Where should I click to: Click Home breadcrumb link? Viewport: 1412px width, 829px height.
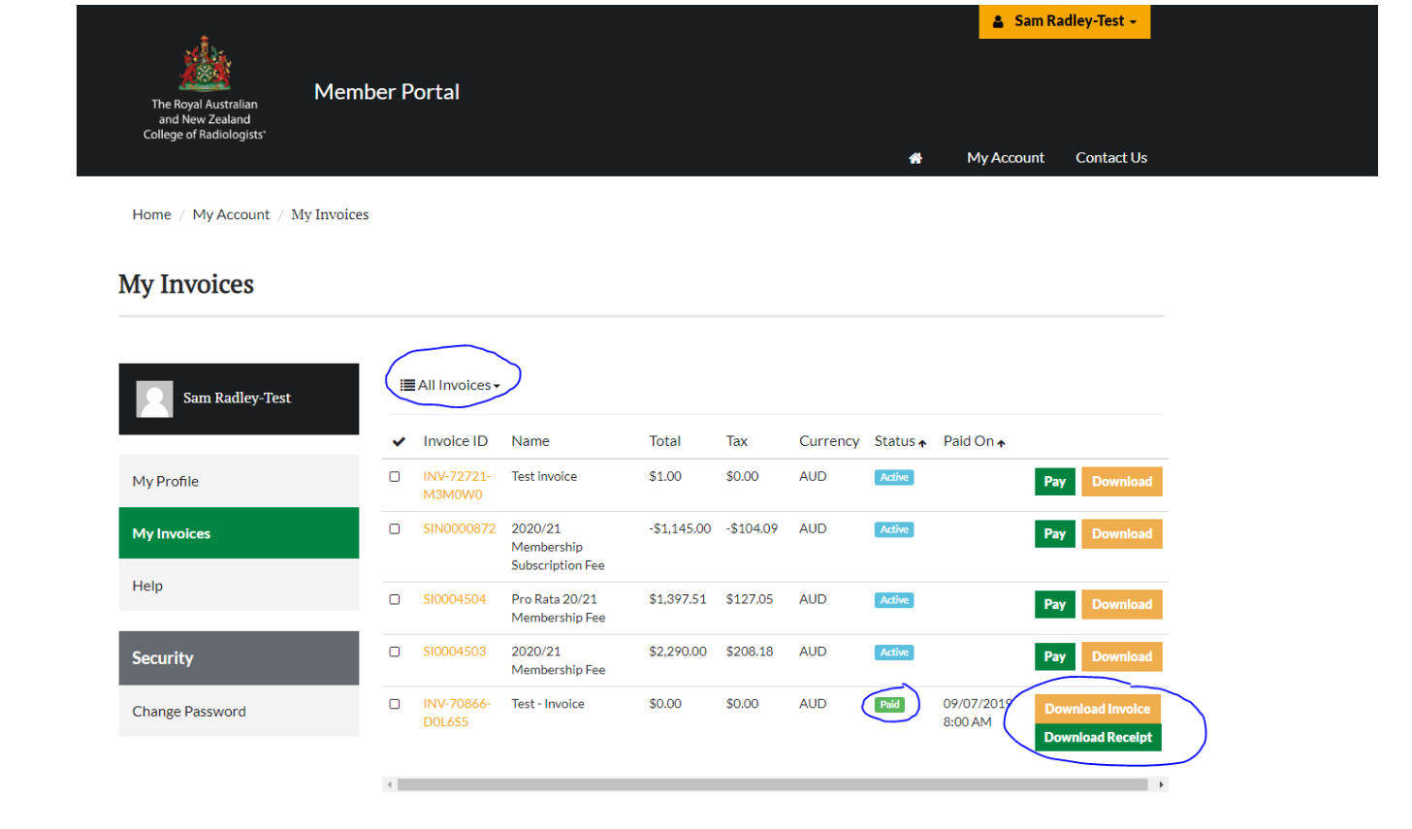point(151,214)
